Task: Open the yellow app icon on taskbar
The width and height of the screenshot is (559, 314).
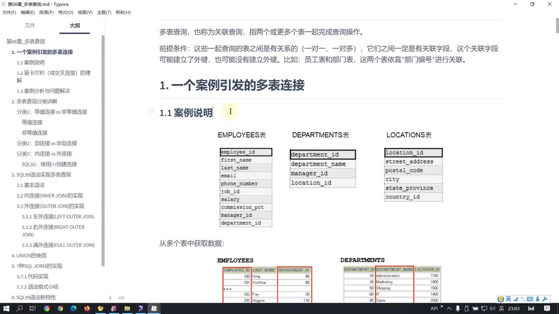Action: 100,308
